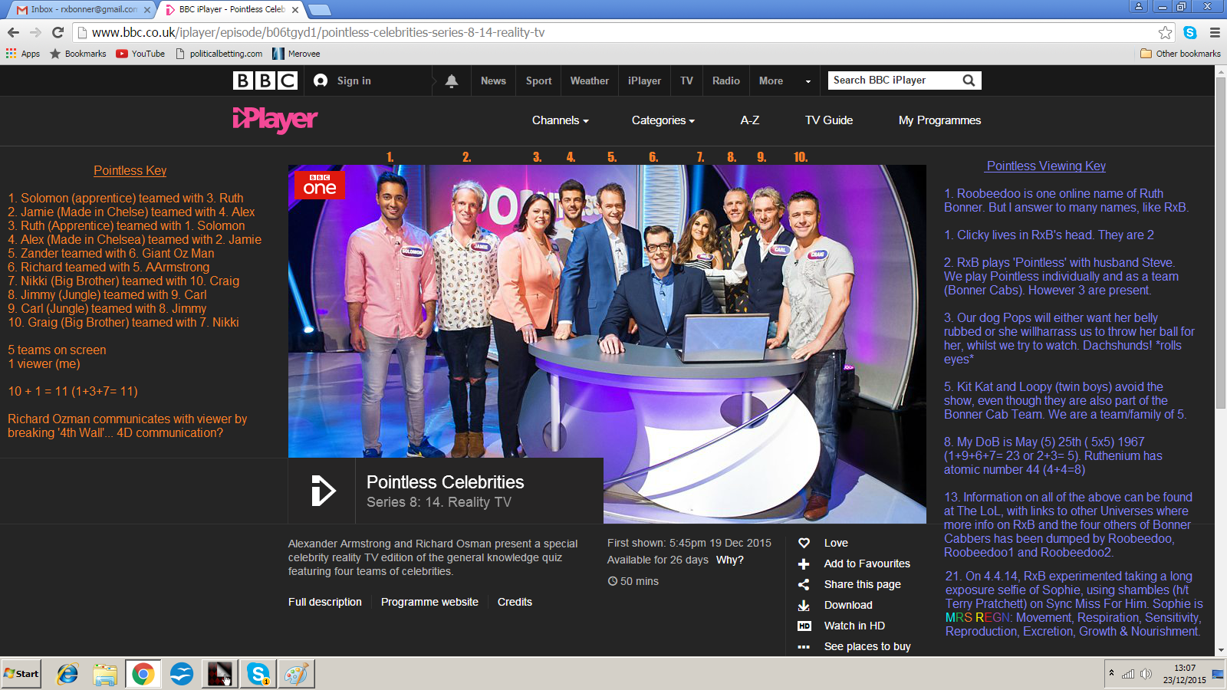Open the TV Guide menu item

(828, 120)
